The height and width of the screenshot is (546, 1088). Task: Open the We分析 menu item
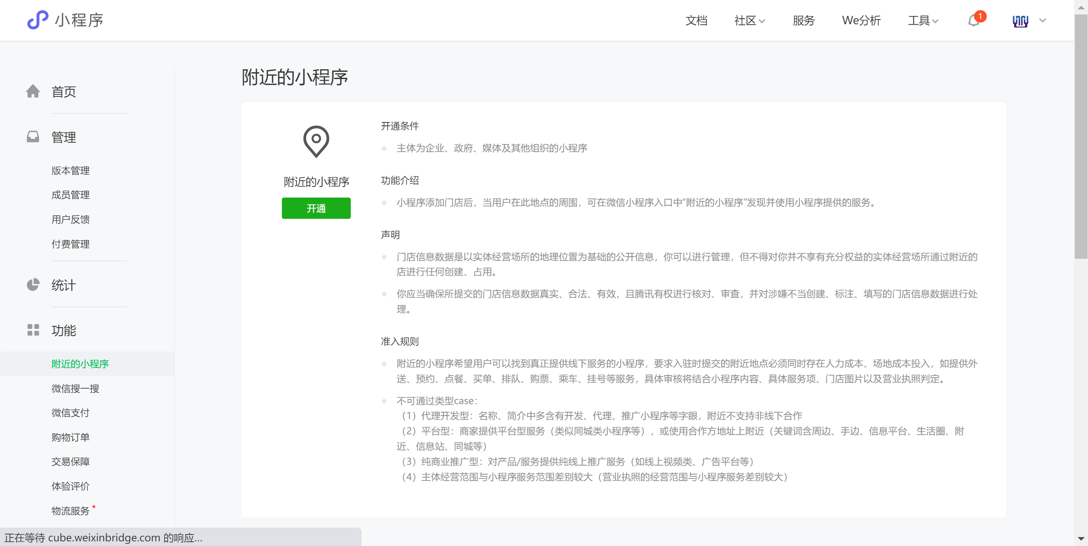point(861,20)
